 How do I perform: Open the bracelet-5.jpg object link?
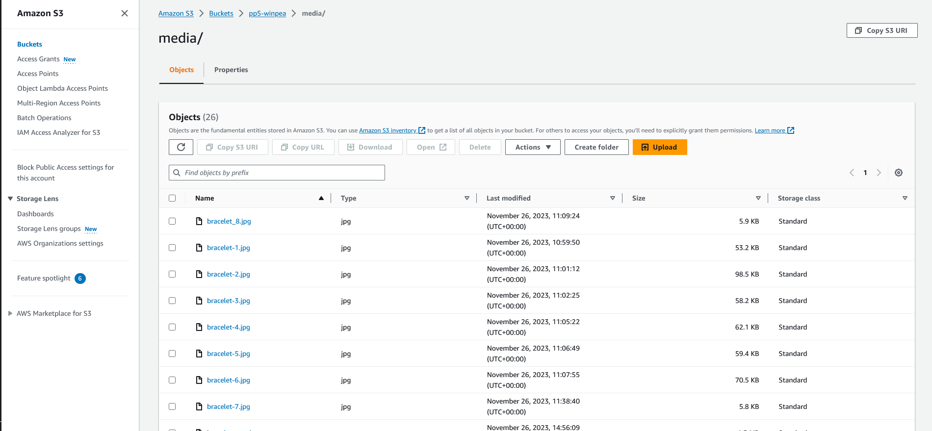229,354
